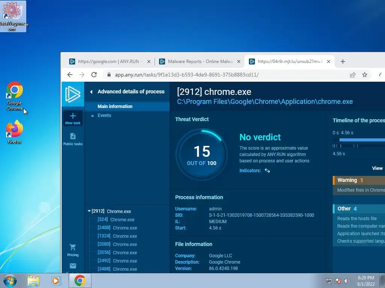
Task: Close the Malware Reports tab
Action: (239, 62)
